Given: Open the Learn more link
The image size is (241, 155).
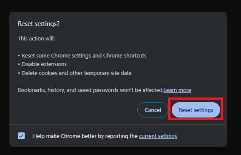Looking at the screenshot, I should click(x=177, y=90).
